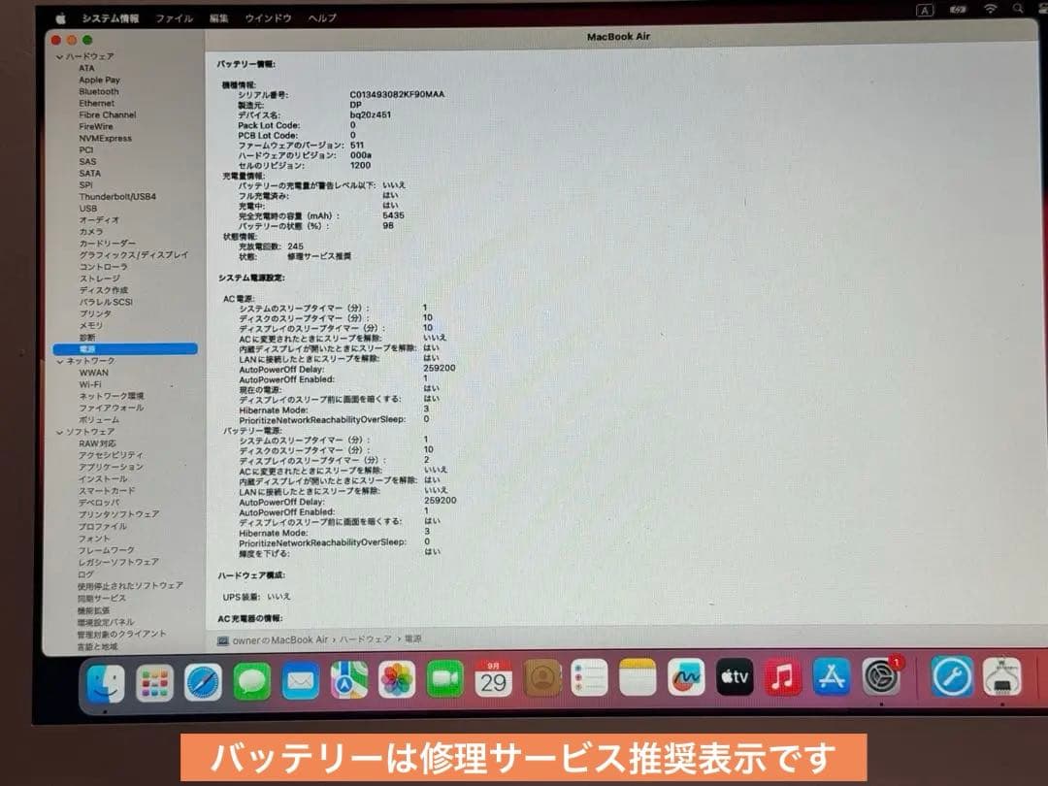
Task: Open System Settings with badge in Dock
Action: [x=881, y=676]
